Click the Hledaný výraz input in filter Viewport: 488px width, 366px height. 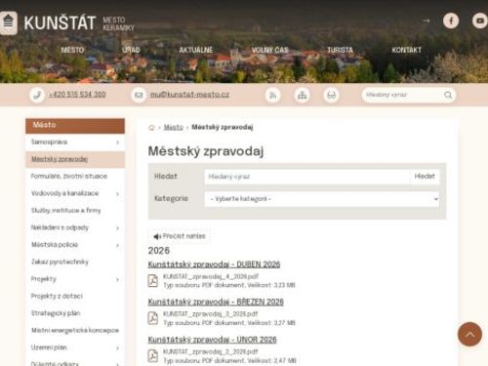[306, 177]
